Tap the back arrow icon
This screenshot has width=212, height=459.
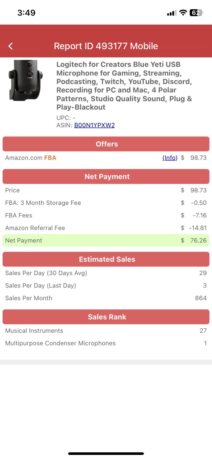tap(11, 46)
